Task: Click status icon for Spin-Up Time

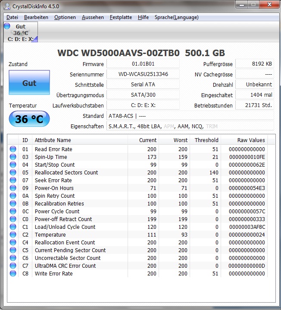Action: tap(13, 157)
